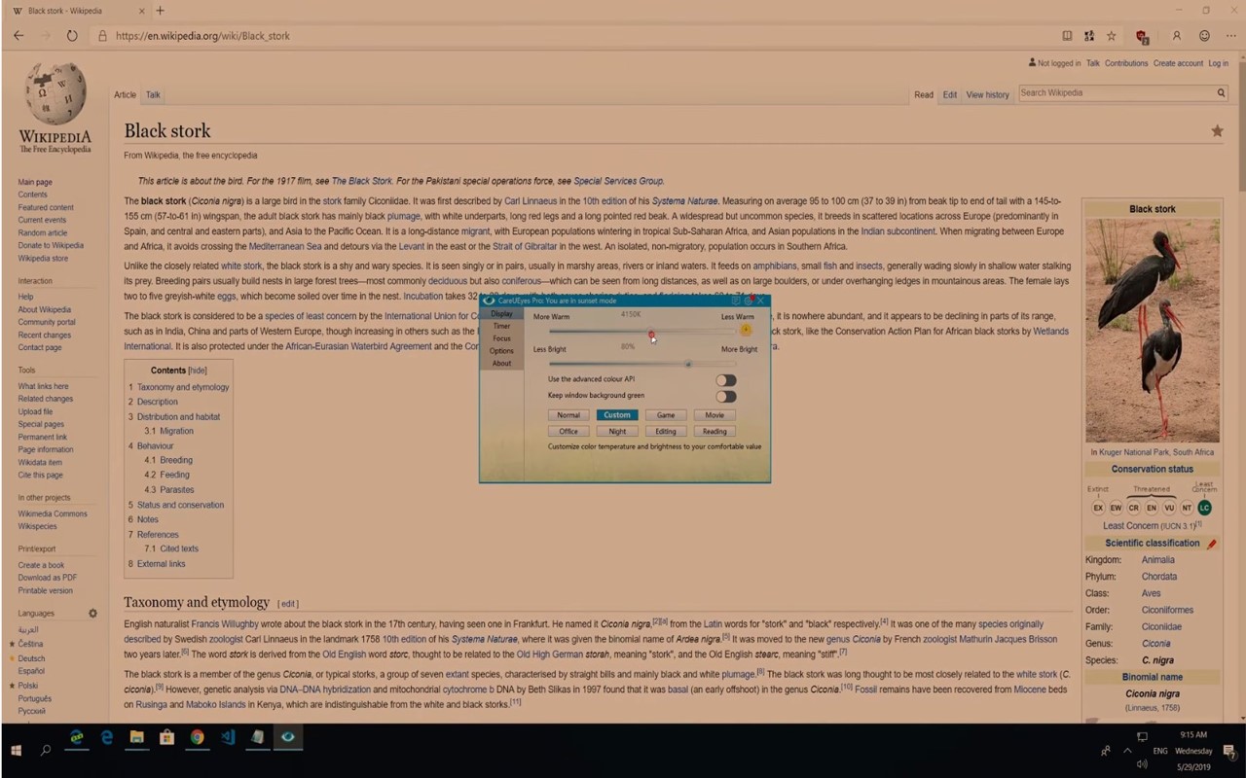Click color temperature slider handle

[651, 333]
